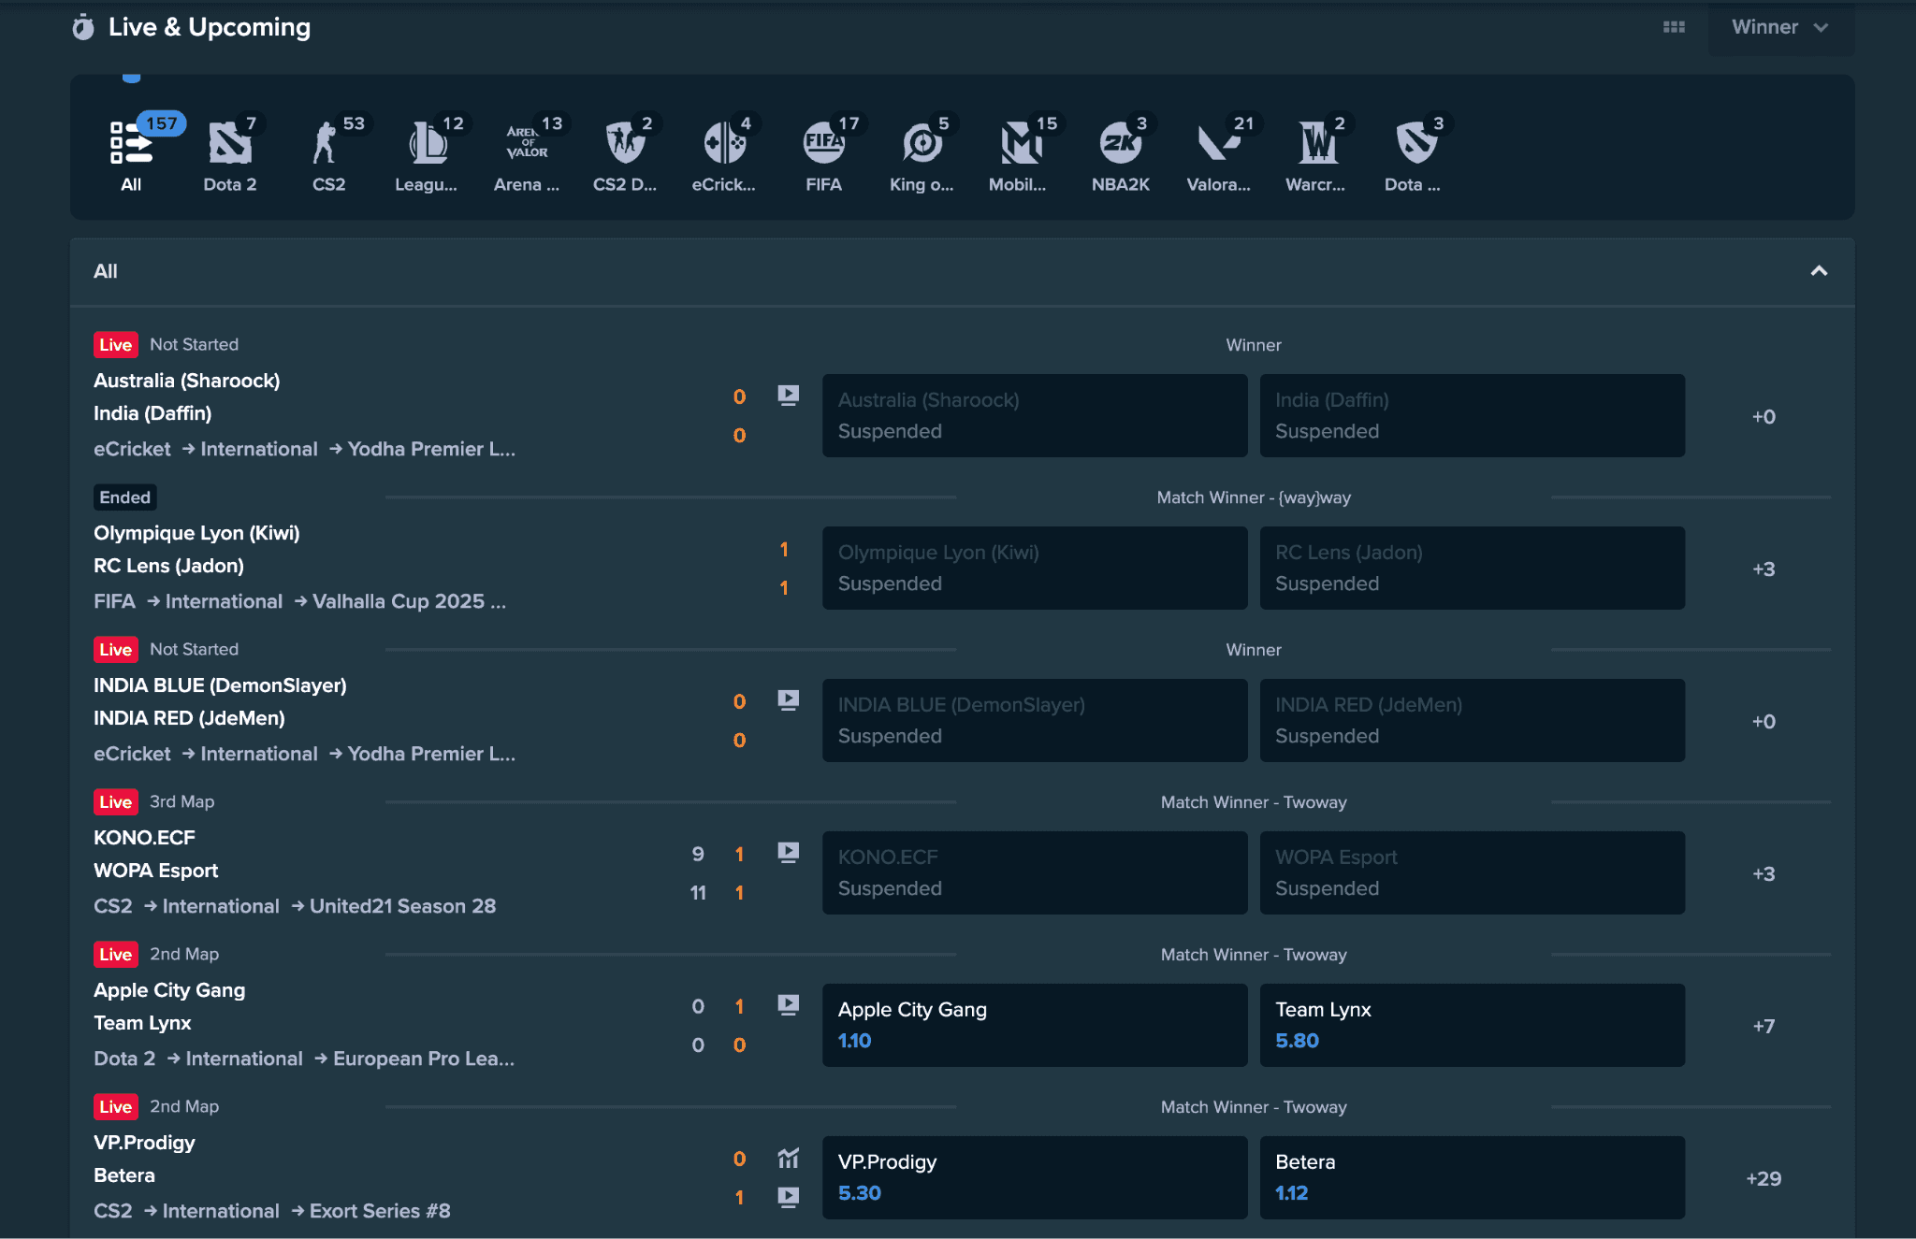Expand +3 markets for Olympique Lyon match
Screen dimensions: 1916x1239
[x=1764, y=569]
